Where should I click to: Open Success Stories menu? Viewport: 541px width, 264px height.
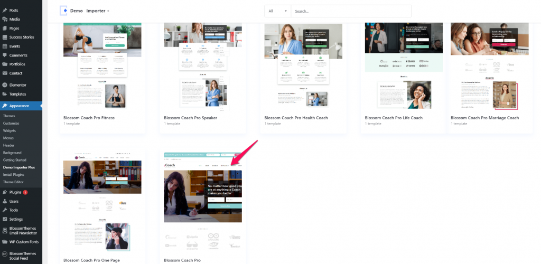pos(21,37)
